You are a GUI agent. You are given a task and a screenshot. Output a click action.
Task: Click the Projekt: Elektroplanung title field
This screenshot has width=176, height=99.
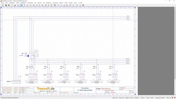click(x=103, y=89)
